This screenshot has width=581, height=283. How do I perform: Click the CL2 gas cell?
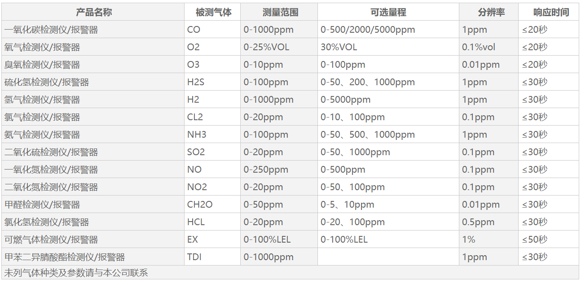(x=195, y=117)
